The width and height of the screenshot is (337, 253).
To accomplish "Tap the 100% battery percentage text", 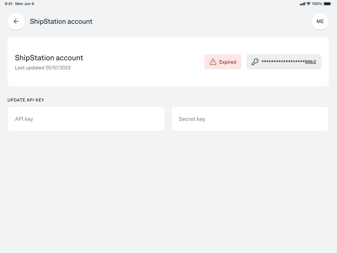I will 317,4.
